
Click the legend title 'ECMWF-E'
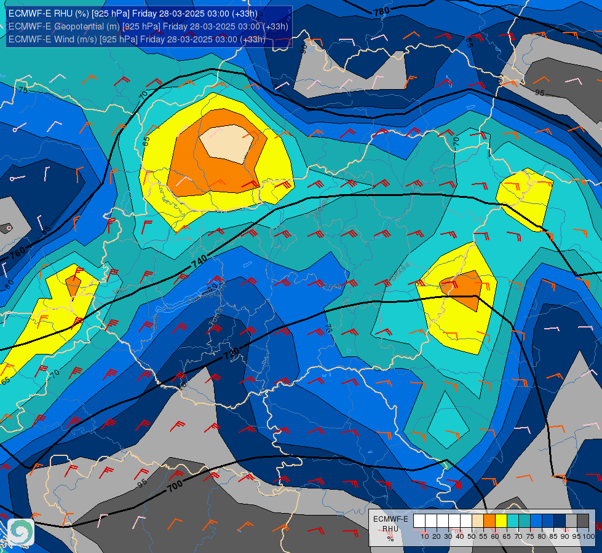point(390,519)
